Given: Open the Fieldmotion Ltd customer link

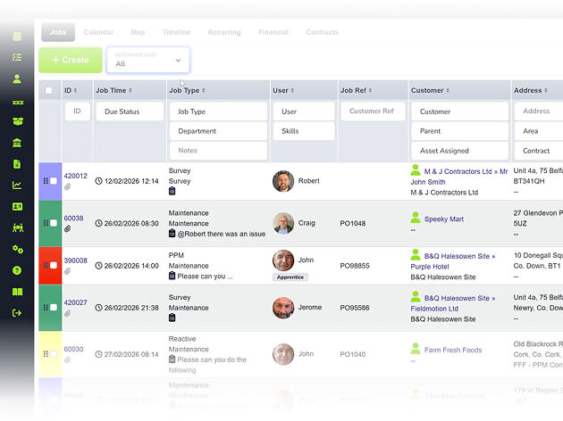Looking at the screenshot, I should pyautogui.click(x=434, y=309).
